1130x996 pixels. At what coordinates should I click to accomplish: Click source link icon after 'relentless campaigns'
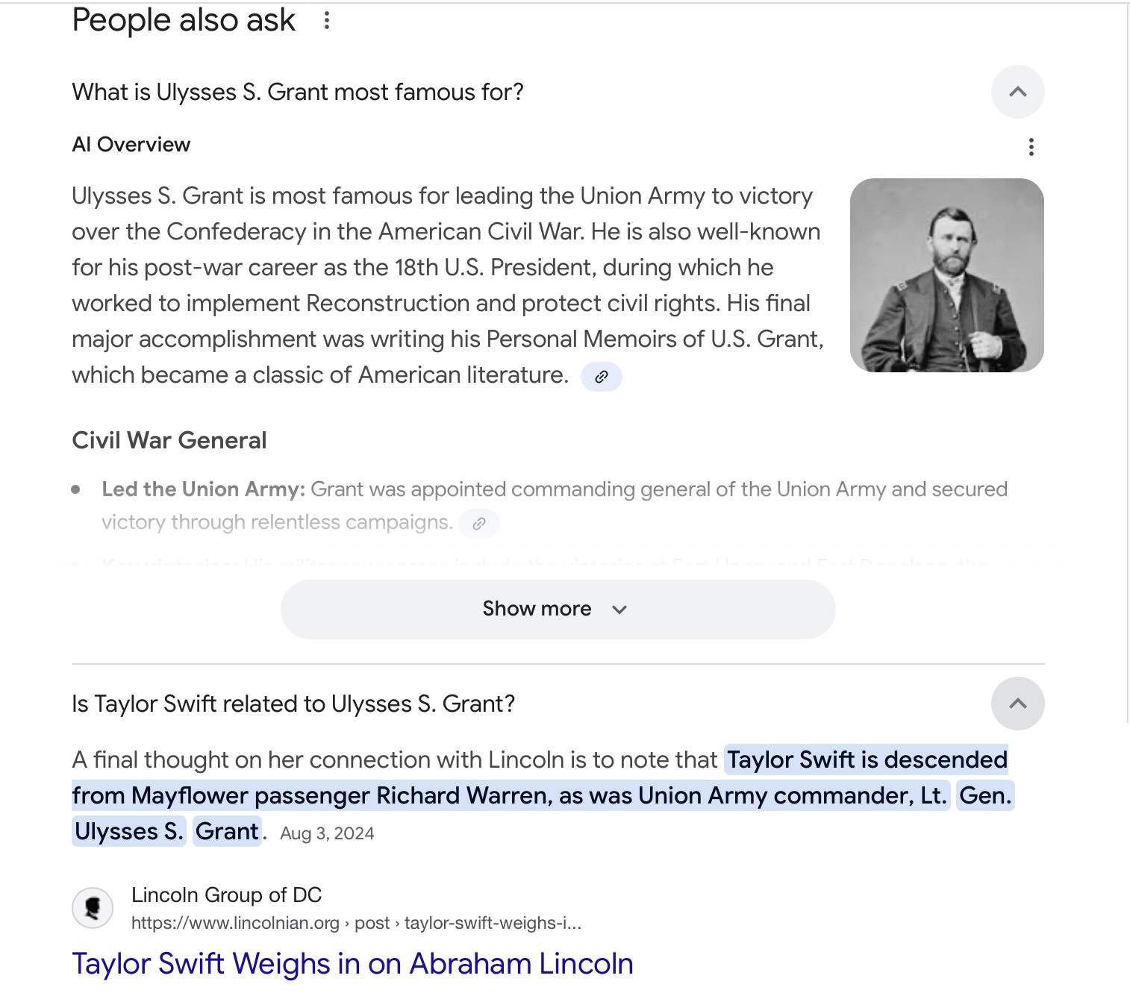pos(479,524)
